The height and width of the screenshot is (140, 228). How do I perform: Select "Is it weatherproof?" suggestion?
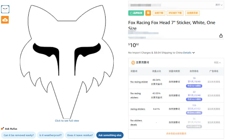pos(50,135)
